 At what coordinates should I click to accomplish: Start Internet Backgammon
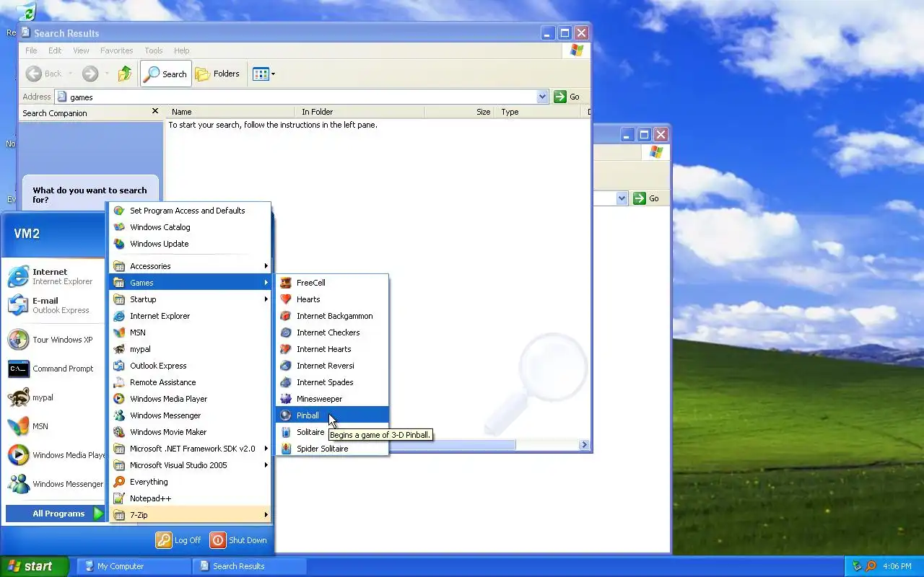tap(332, 316)
